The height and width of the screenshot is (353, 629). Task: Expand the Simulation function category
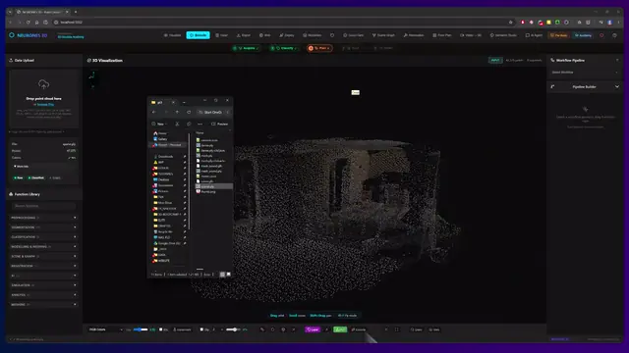click(43, 285)
